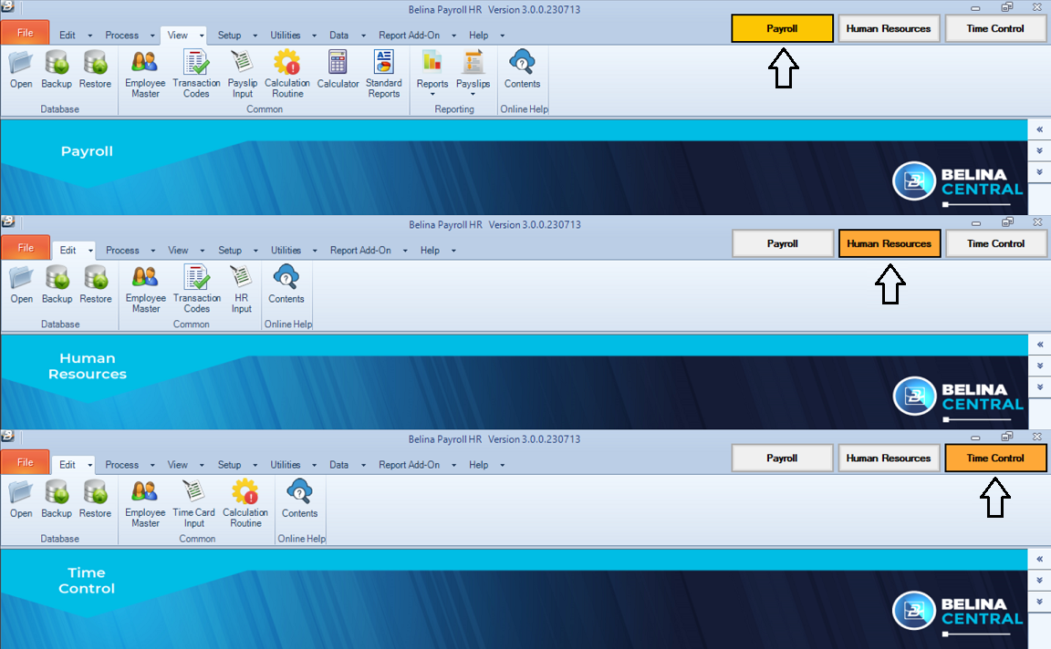Click the highlighted Human Resources button, middle window

(x=890, y=243)
